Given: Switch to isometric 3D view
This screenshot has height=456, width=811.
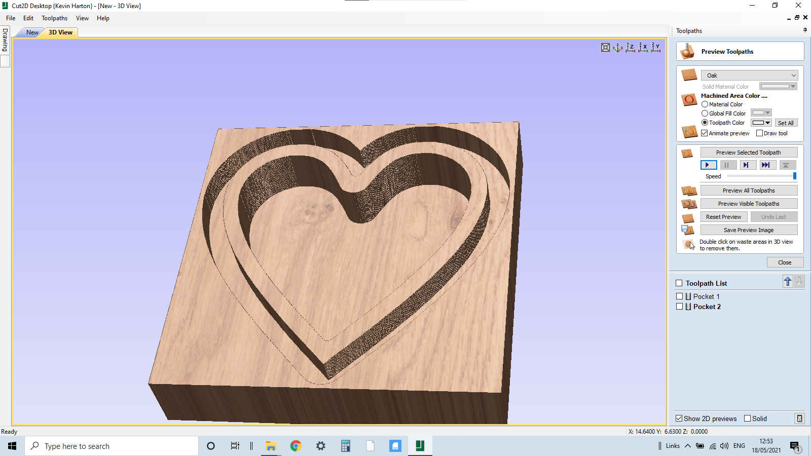Looking at the screenshot, I should (x=617, y=48).
